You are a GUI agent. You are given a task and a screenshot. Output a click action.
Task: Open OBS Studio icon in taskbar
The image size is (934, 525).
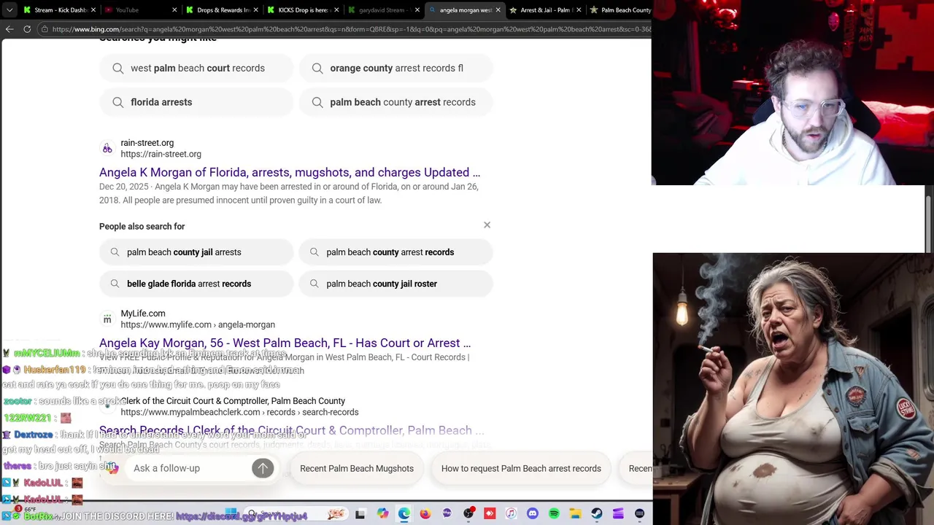click(x=468, y=514)
